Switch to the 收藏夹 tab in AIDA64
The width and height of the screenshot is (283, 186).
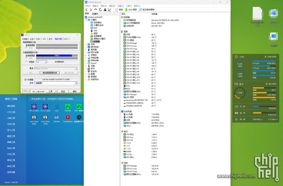pos(95,14)
